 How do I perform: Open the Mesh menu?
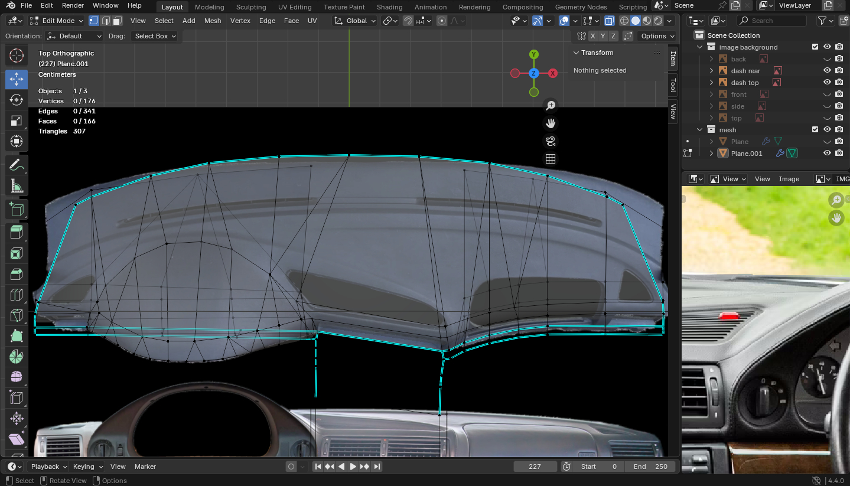click(x=212, y=21)
